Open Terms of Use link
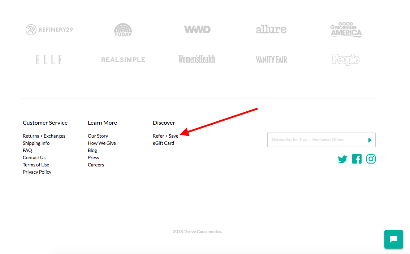The width and height of the screenshot is (410, 254). 36,165
